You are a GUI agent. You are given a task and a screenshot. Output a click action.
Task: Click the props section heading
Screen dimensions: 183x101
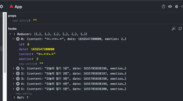pyautogui.click(x=12, y=16)
